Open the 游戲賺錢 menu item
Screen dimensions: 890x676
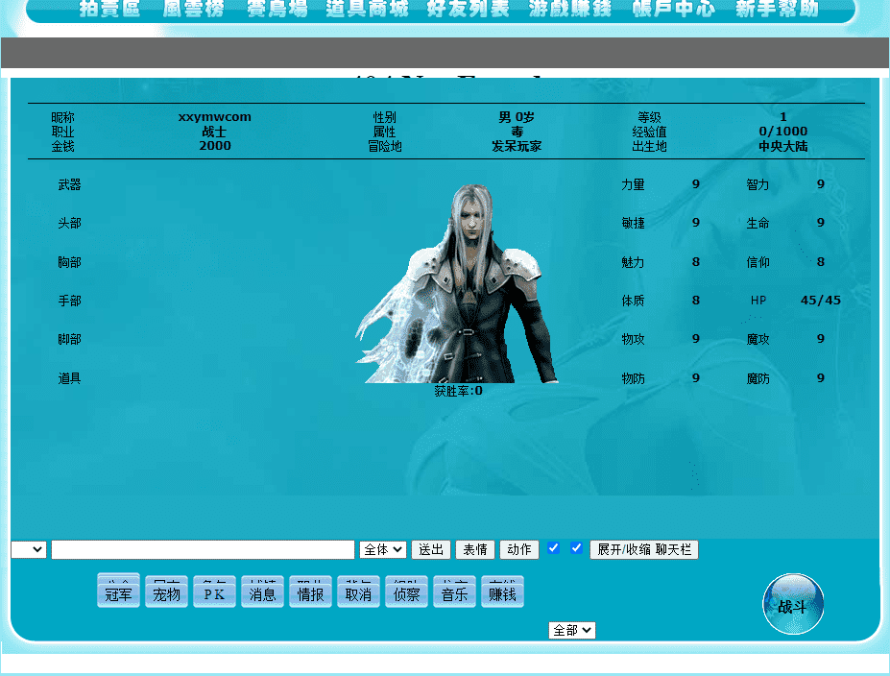(x=570, y=9)
